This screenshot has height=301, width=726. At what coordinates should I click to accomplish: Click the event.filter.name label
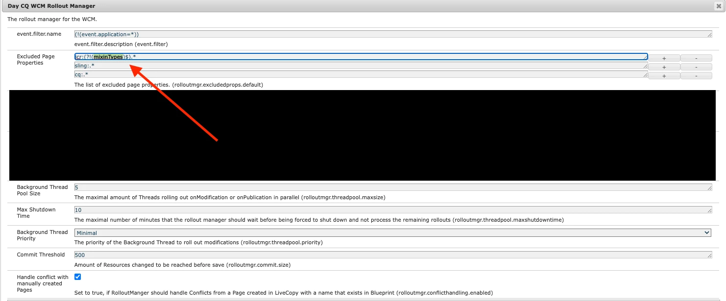(39, 34)
